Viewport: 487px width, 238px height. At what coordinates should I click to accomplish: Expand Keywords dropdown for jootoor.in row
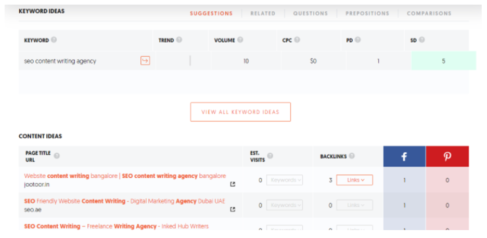click(x=285, y=180)
